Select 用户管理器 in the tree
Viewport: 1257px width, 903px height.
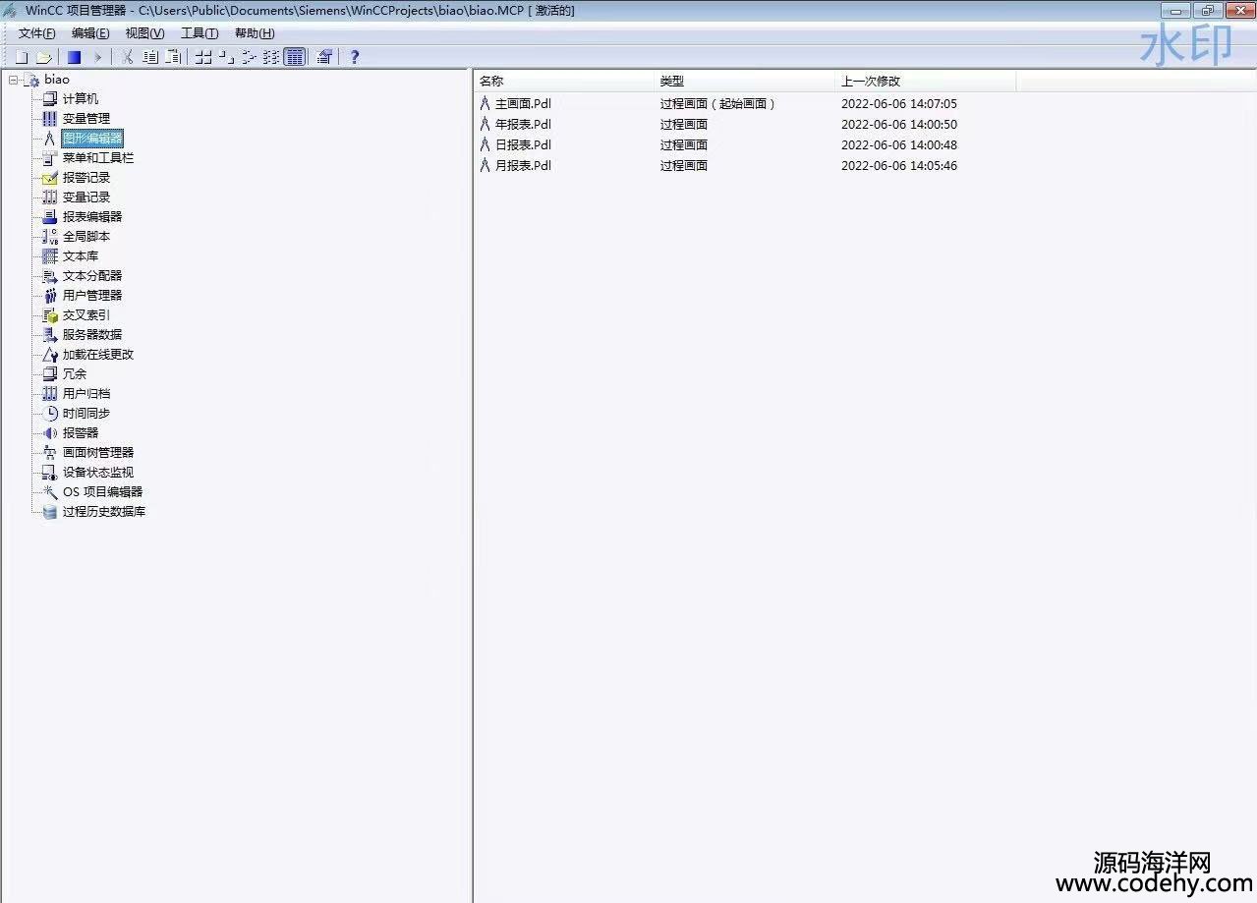tap(92, 296)
